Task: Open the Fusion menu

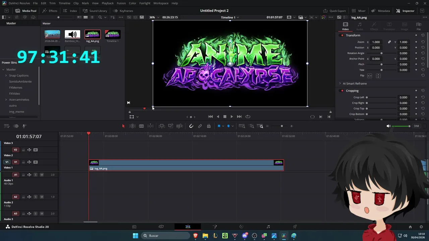Action: coord(121,3)
